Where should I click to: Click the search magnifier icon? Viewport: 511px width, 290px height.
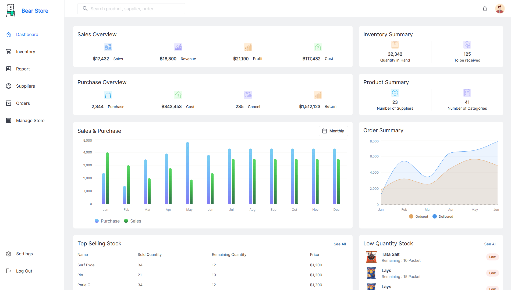[85, 9]
